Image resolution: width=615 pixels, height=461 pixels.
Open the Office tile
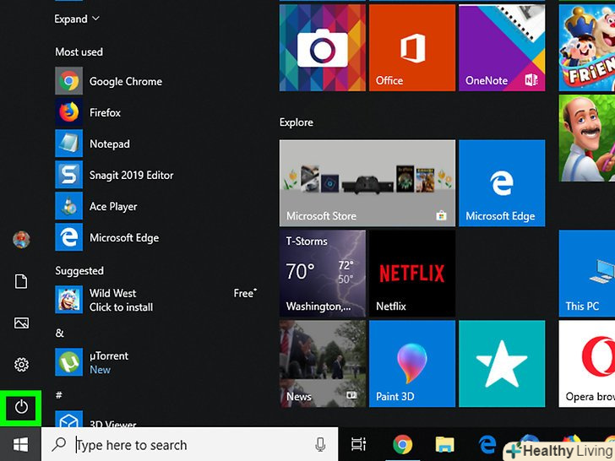(x=411, y=47)
